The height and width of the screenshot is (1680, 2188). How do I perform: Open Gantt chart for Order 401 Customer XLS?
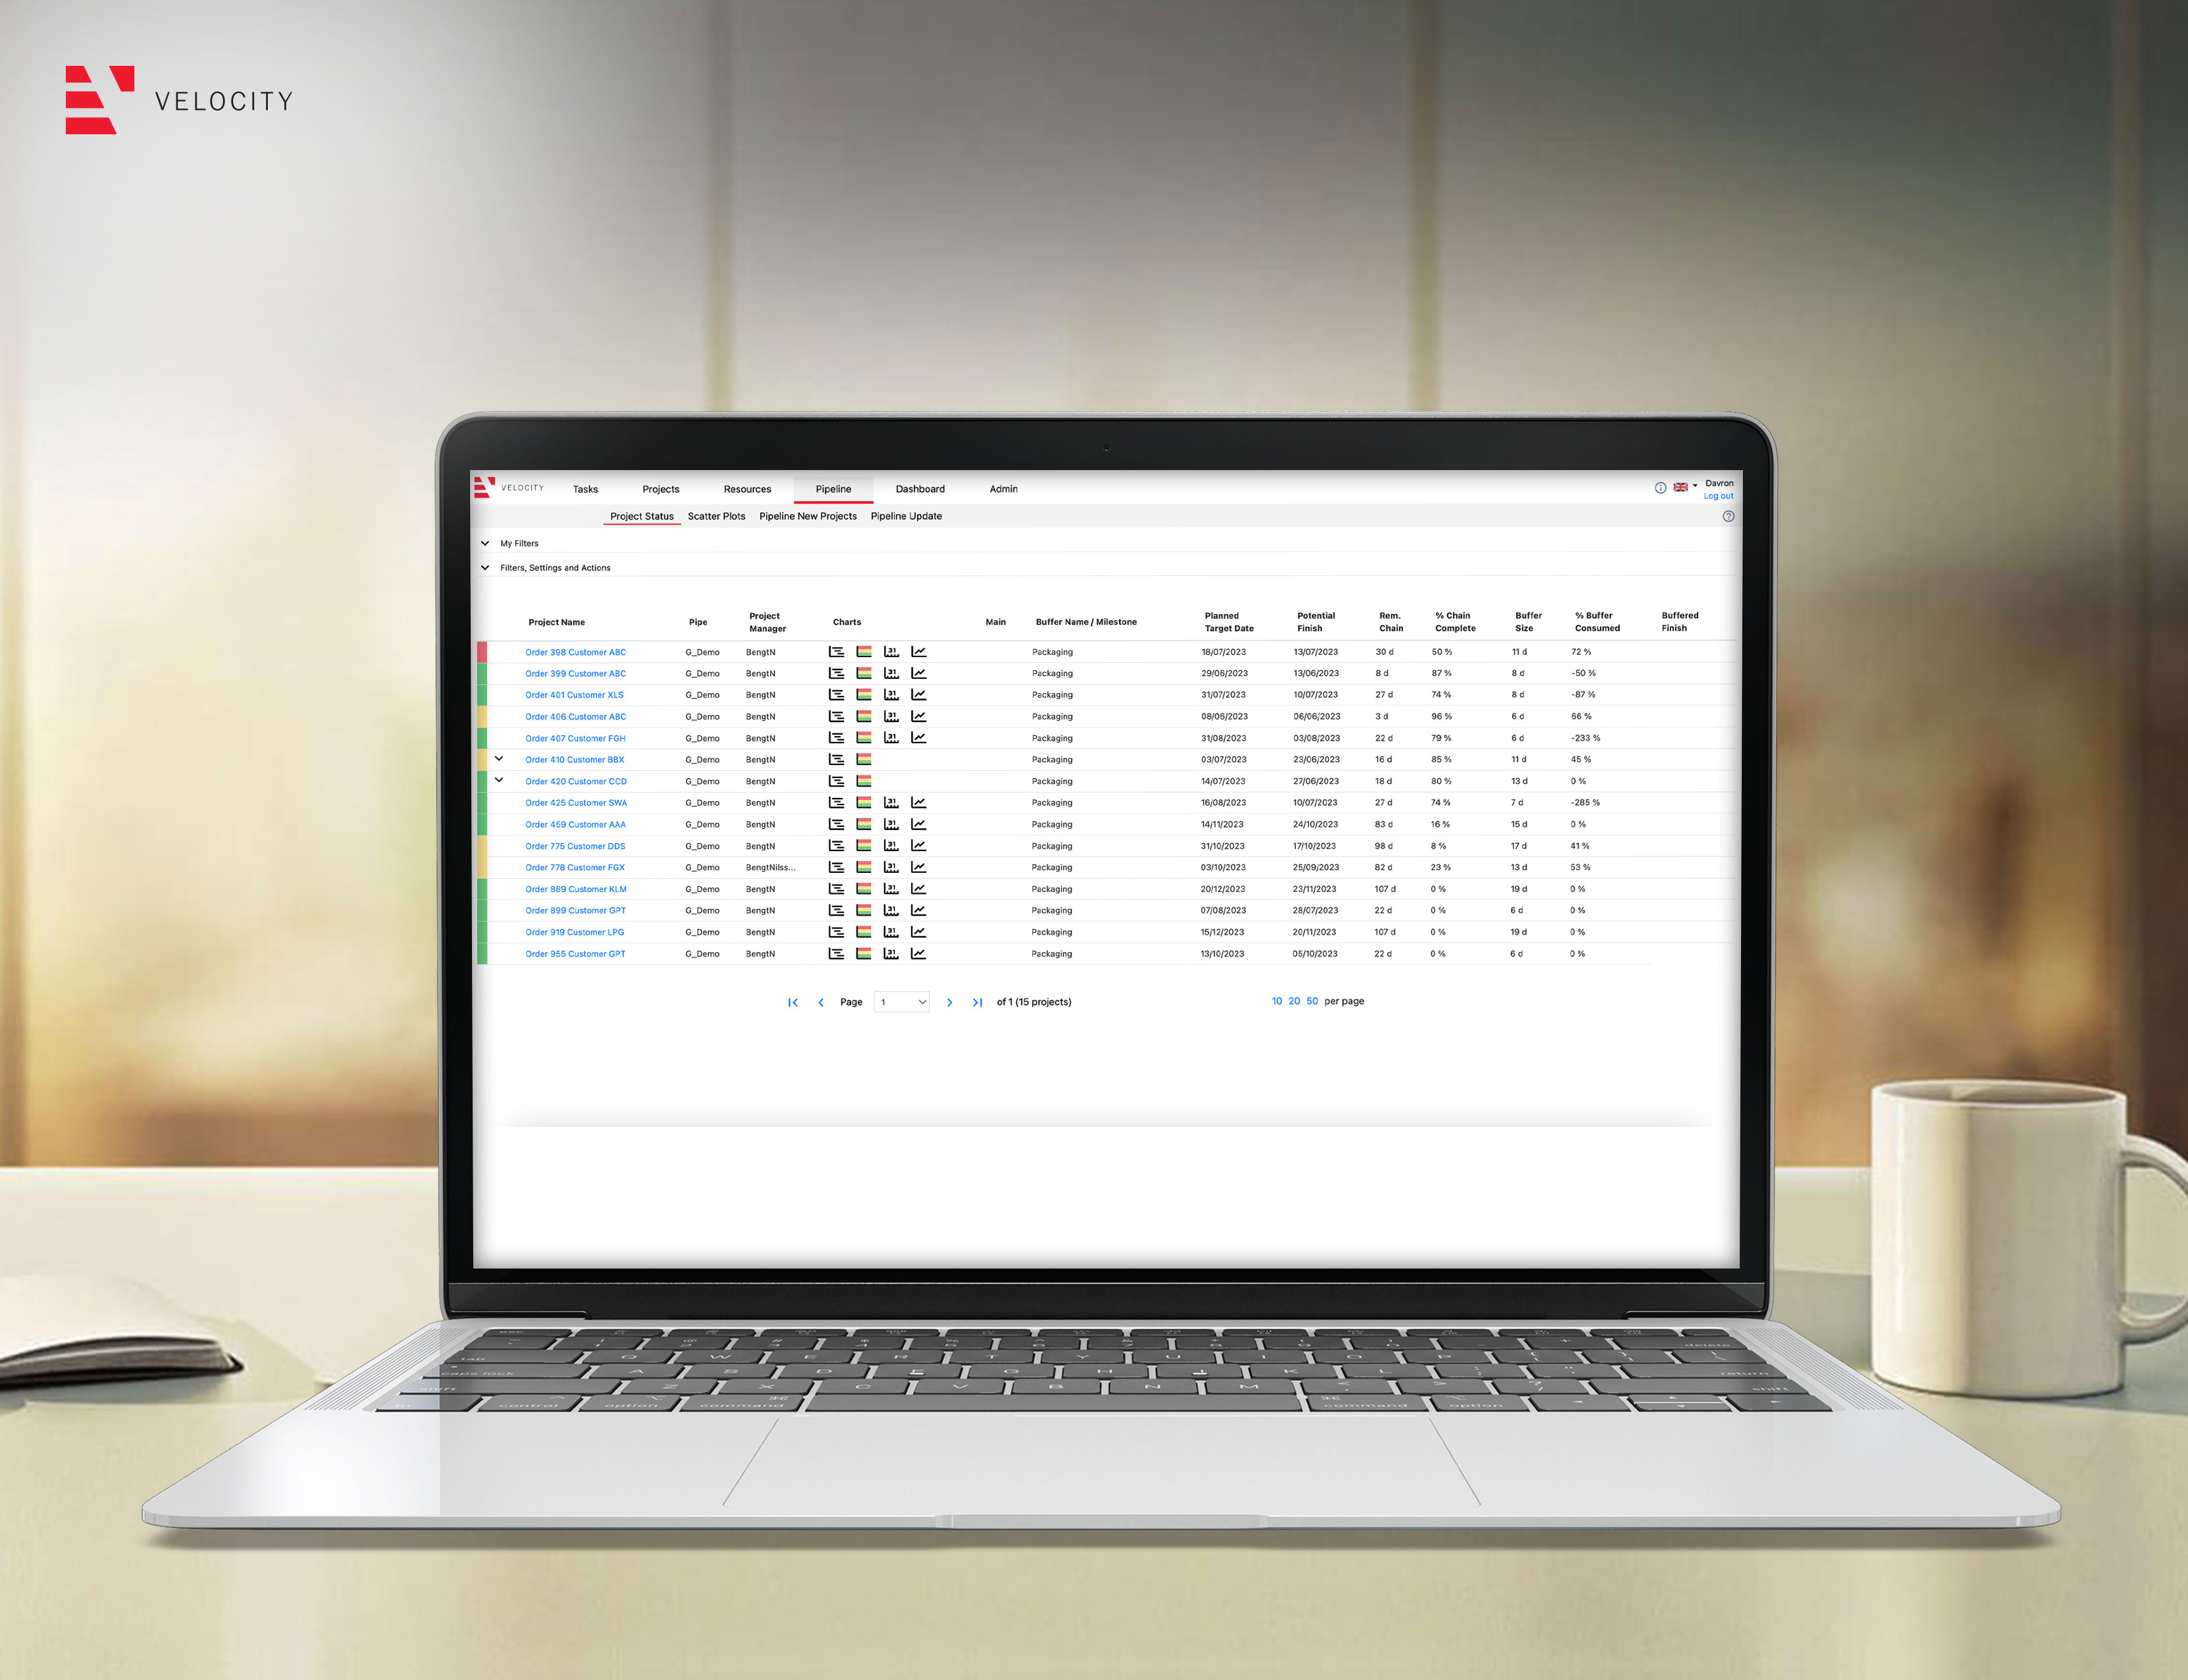(836, 695)
